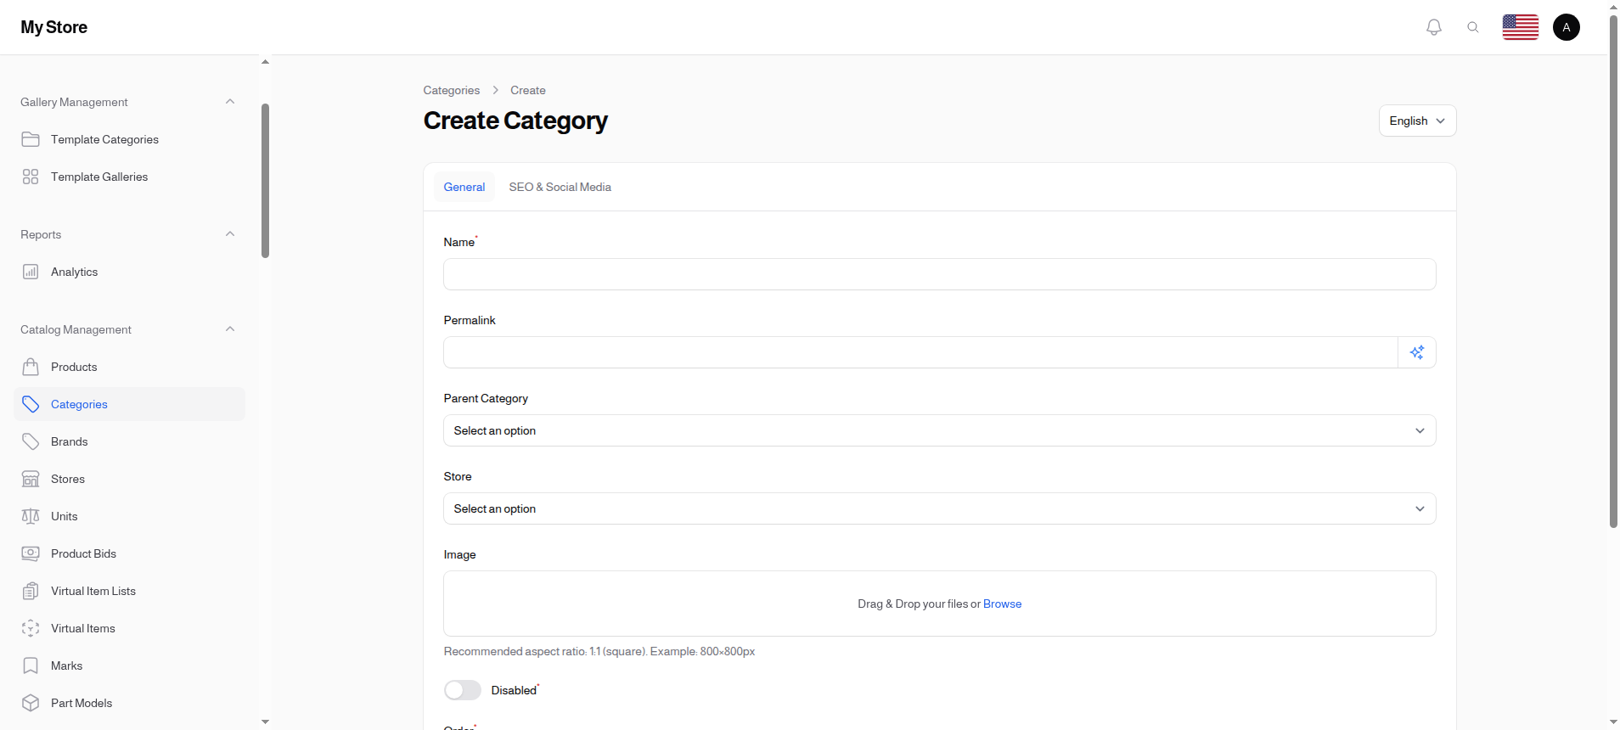Click the My Store logo
Viewport: 1620px width, 730px height.
[54, 27]
